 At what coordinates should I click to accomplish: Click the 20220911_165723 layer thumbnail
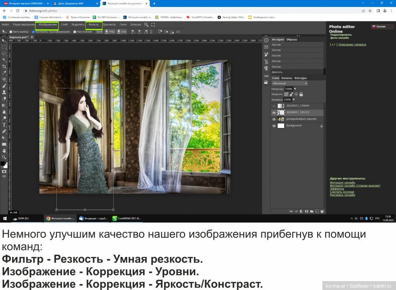tap(281, 112)
